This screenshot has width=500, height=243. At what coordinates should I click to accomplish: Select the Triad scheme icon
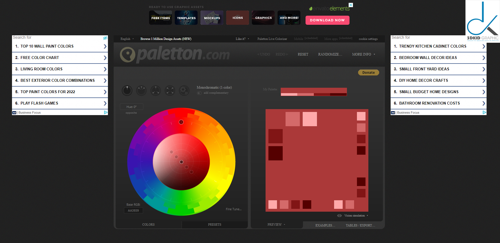pos(156,91)
